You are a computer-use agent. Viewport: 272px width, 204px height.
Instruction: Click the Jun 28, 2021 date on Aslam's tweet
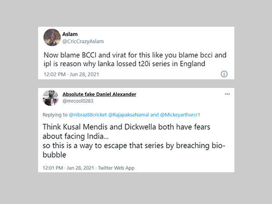(x=85, y=74)
